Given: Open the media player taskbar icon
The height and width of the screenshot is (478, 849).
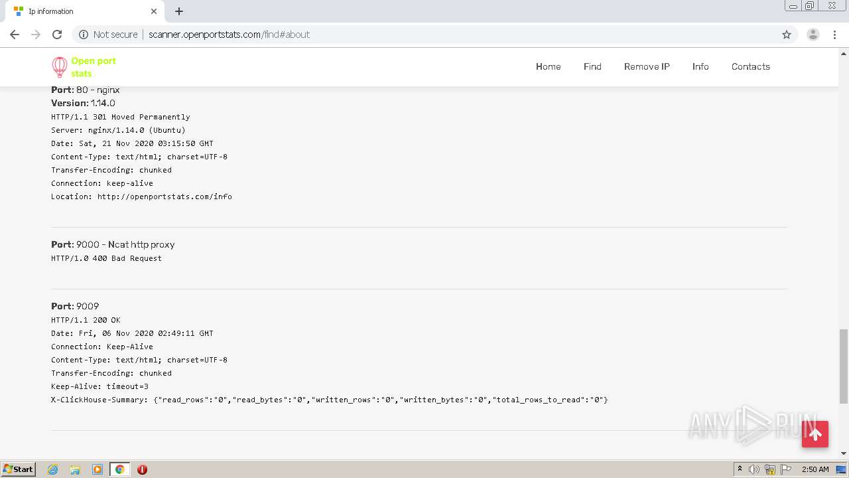Looking at the screenshot, I should [98, 469].
